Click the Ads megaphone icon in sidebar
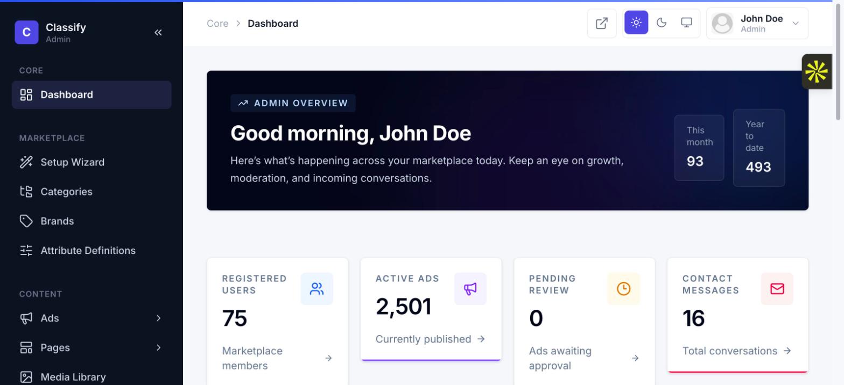 26,318
